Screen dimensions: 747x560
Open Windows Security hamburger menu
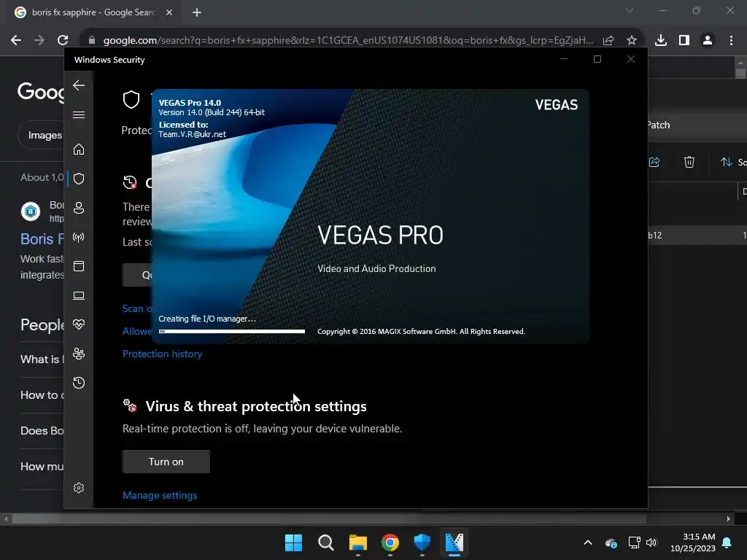coord(79,114)
